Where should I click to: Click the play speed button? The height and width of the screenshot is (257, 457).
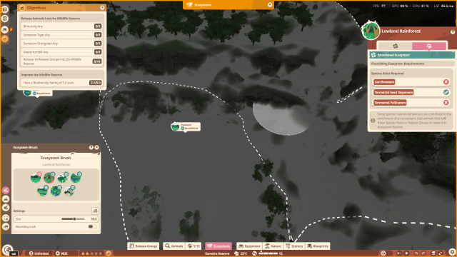[x=406, y=253]
